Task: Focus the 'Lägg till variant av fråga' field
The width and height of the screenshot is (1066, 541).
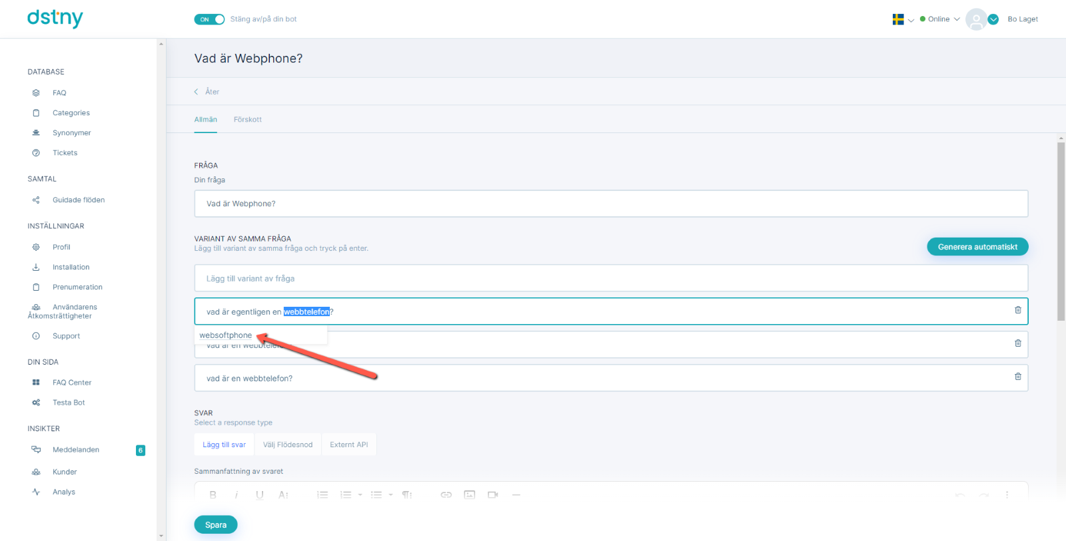Action: tap(611, 278)
